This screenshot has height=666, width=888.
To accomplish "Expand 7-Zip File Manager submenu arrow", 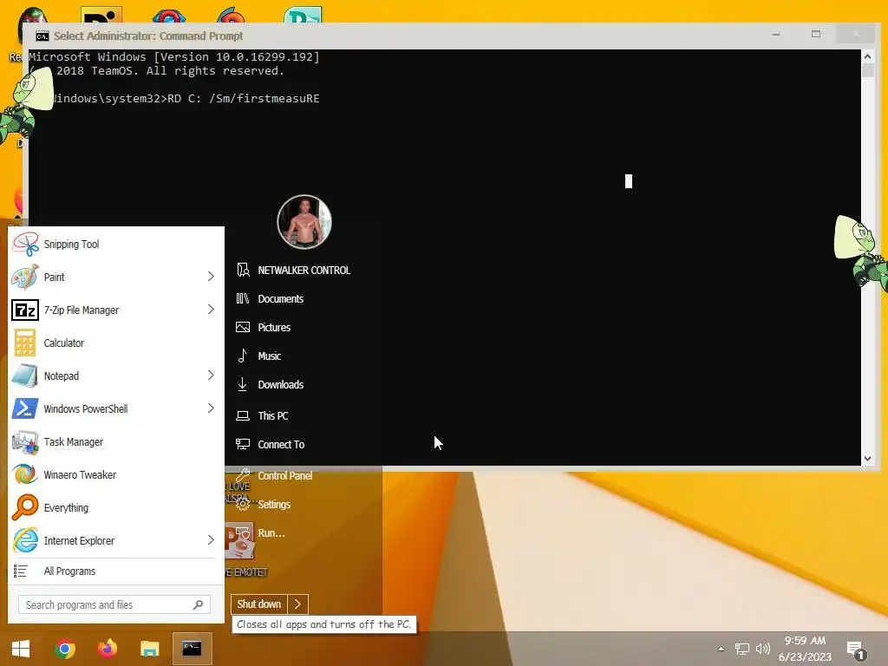I will pyautogui.click(x=211, y=310).
